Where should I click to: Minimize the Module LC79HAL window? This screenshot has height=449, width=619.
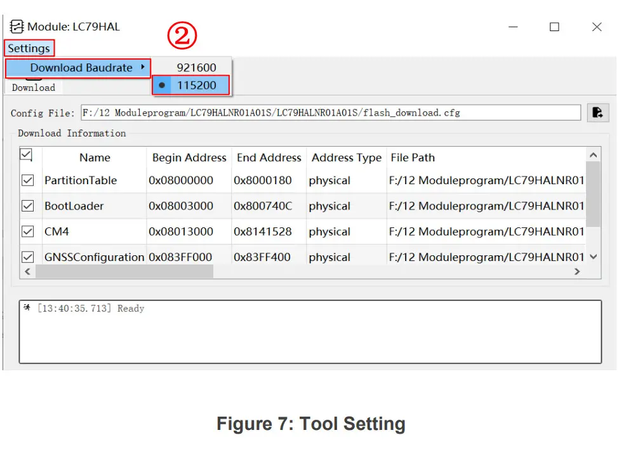[513, 27]
